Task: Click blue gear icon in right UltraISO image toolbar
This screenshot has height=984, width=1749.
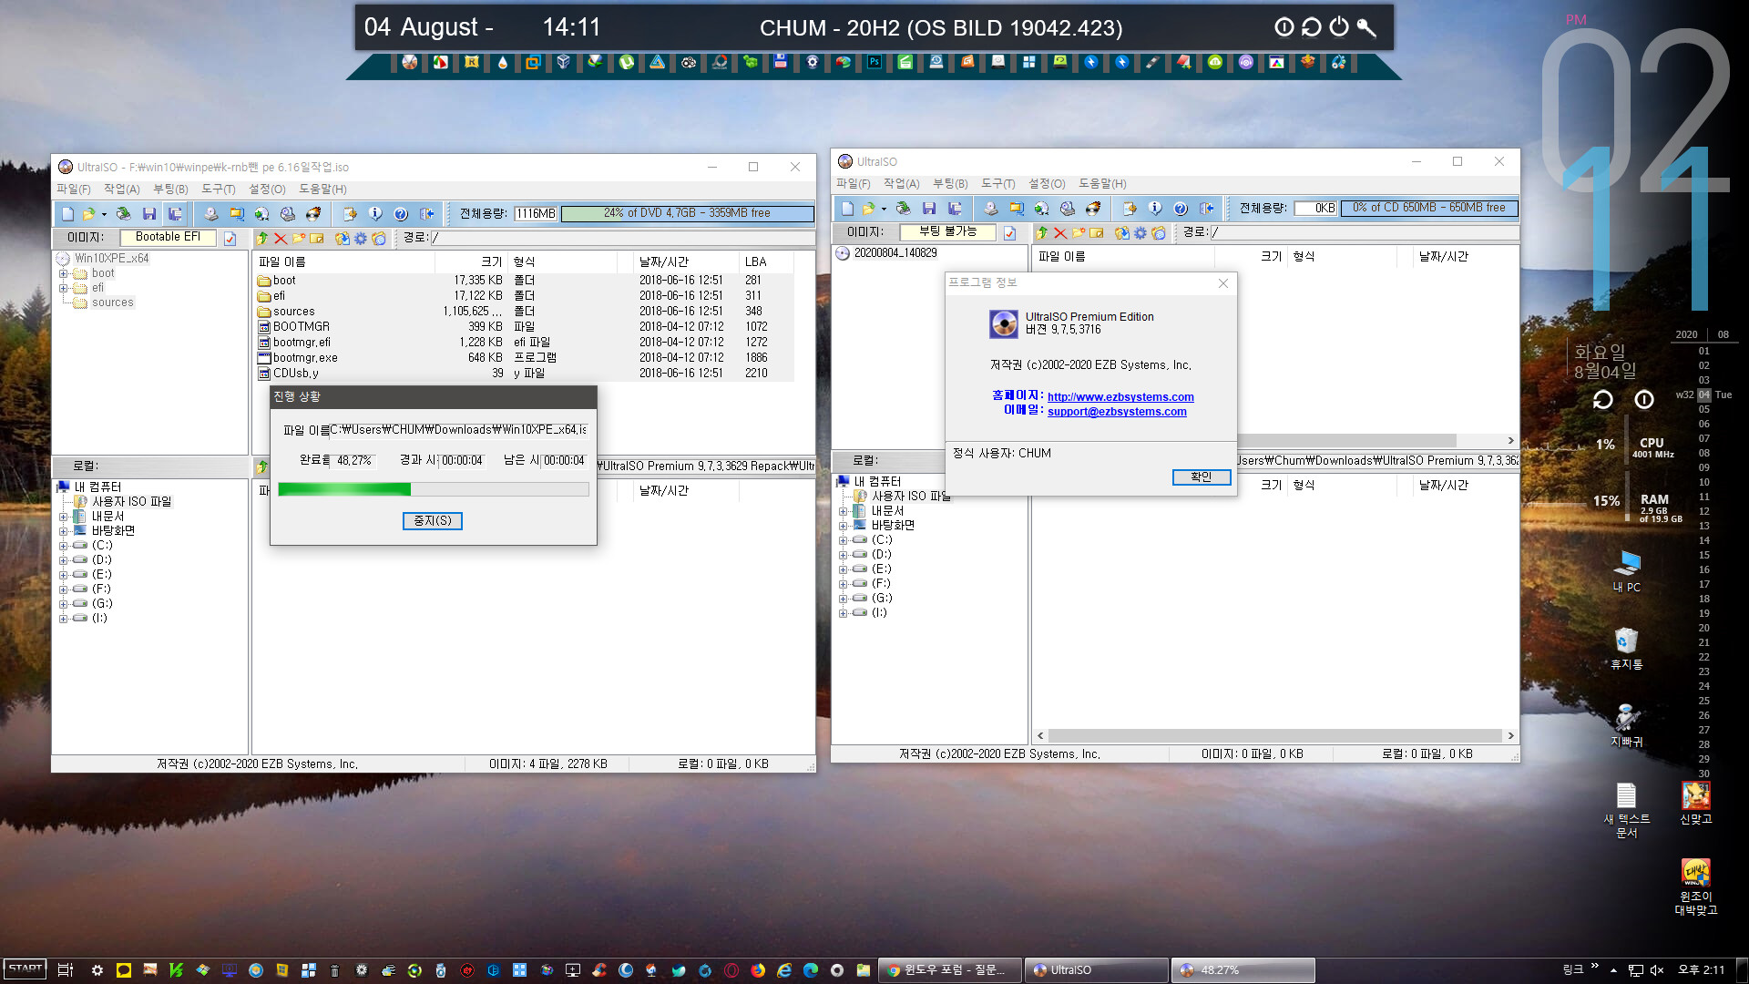Action: (1140, 233)
